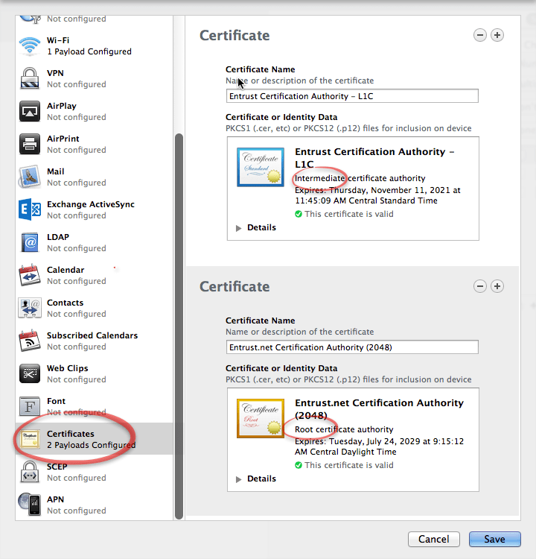536x559 pixels.
Task: Click the November 11, 2021 expiration text
Action: tap(377, 195)
